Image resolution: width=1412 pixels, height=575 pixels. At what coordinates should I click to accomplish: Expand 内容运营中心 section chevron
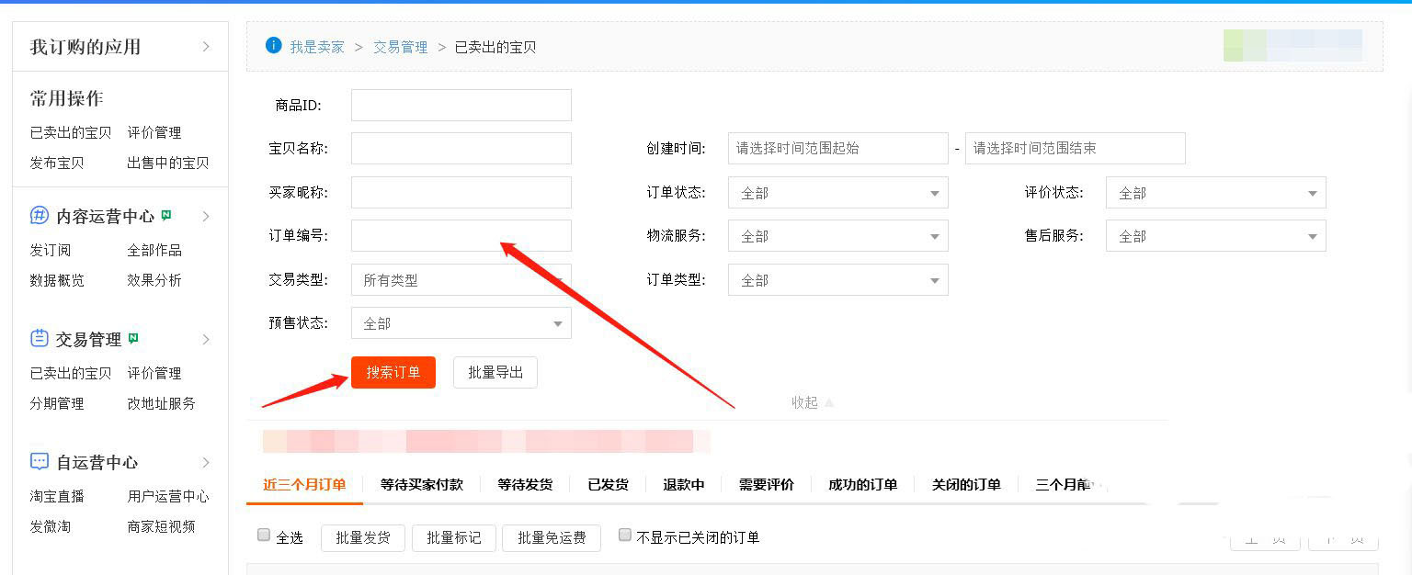point(206,216)
